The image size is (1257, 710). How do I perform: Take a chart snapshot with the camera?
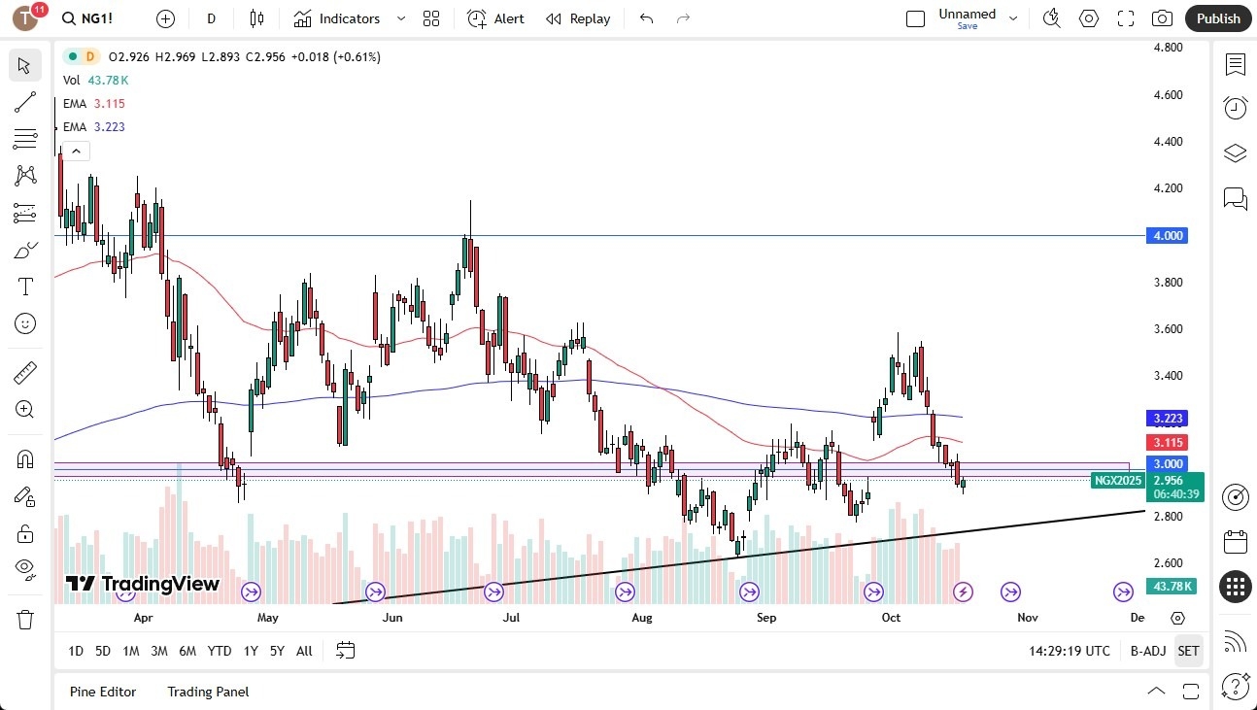pos(1162,17)
